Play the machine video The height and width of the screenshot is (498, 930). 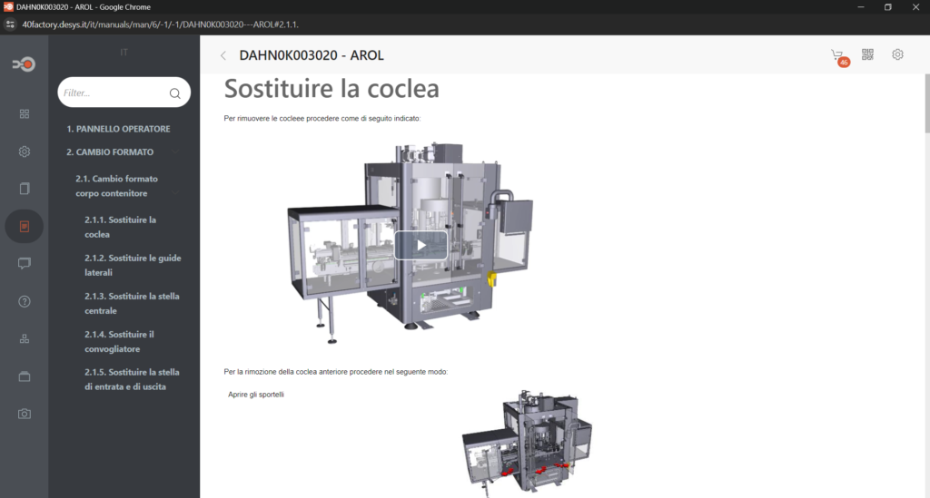point(420,245)
